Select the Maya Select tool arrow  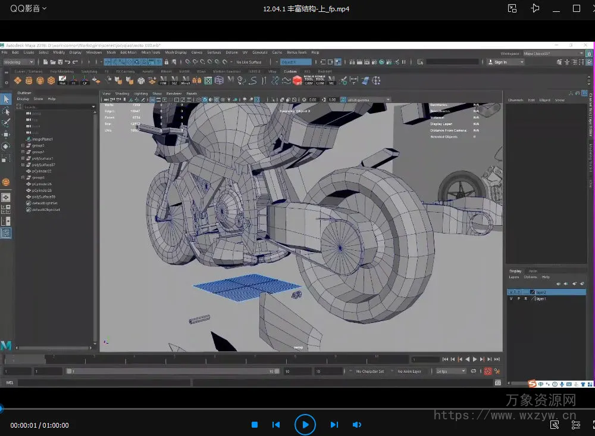[6, 99]
